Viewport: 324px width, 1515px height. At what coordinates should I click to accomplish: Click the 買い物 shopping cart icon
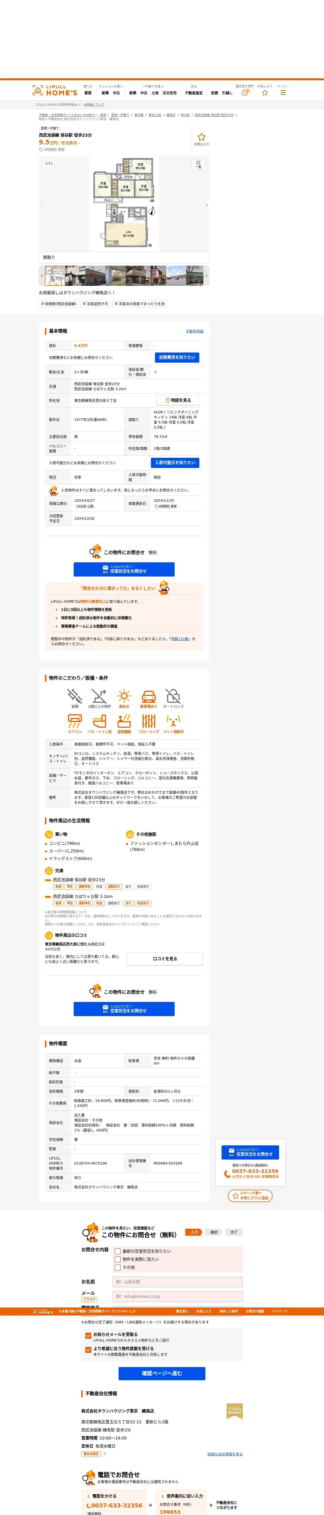coord(49,834)
